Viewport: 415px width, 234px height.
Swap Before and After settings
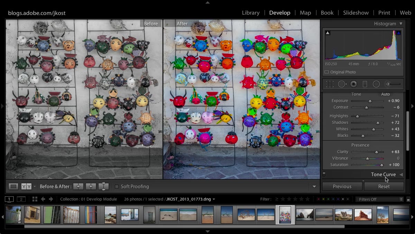(103, 186)
